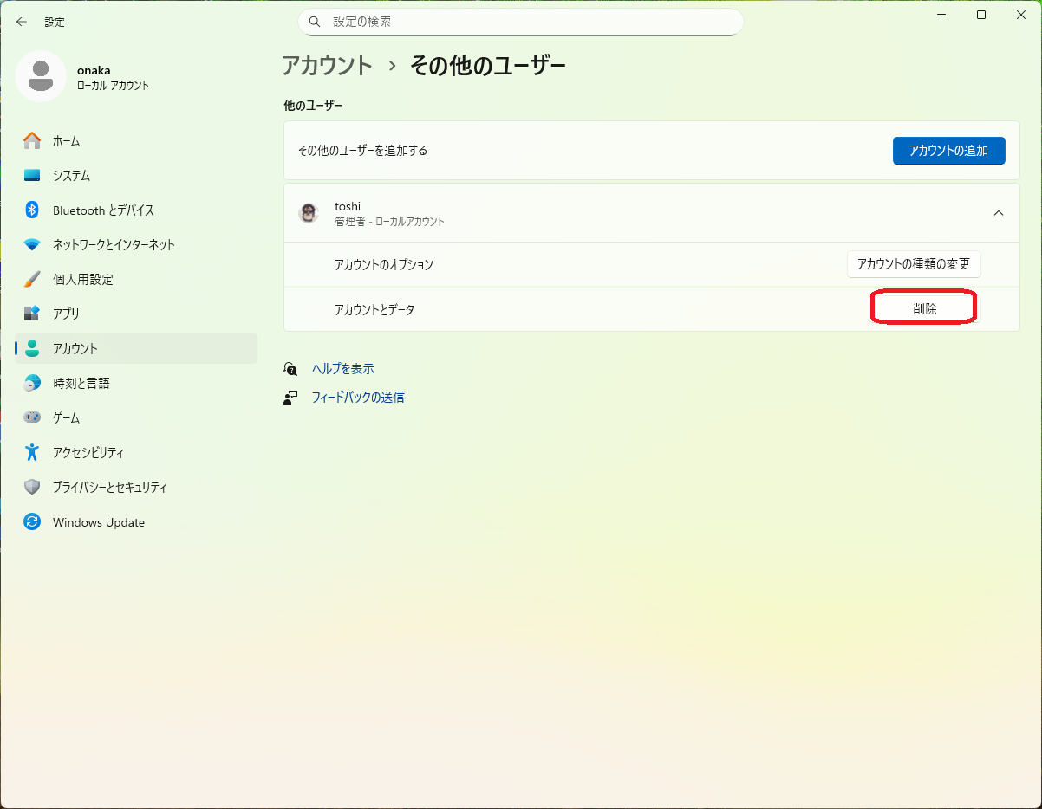The width and height of the screenshot is (1042, 809).
Task: Click the network Wi-Fi icon
Action: [x=32, y=244]
